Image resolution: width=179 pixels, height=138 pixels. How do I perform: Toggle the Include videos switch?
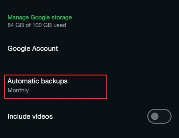click(159, 116)
